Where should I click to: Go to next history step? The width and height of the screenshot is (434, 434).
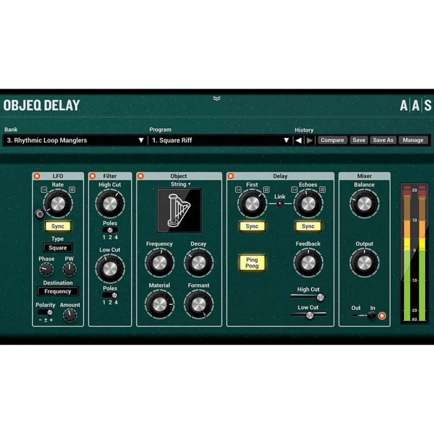(x=310, y=140)
